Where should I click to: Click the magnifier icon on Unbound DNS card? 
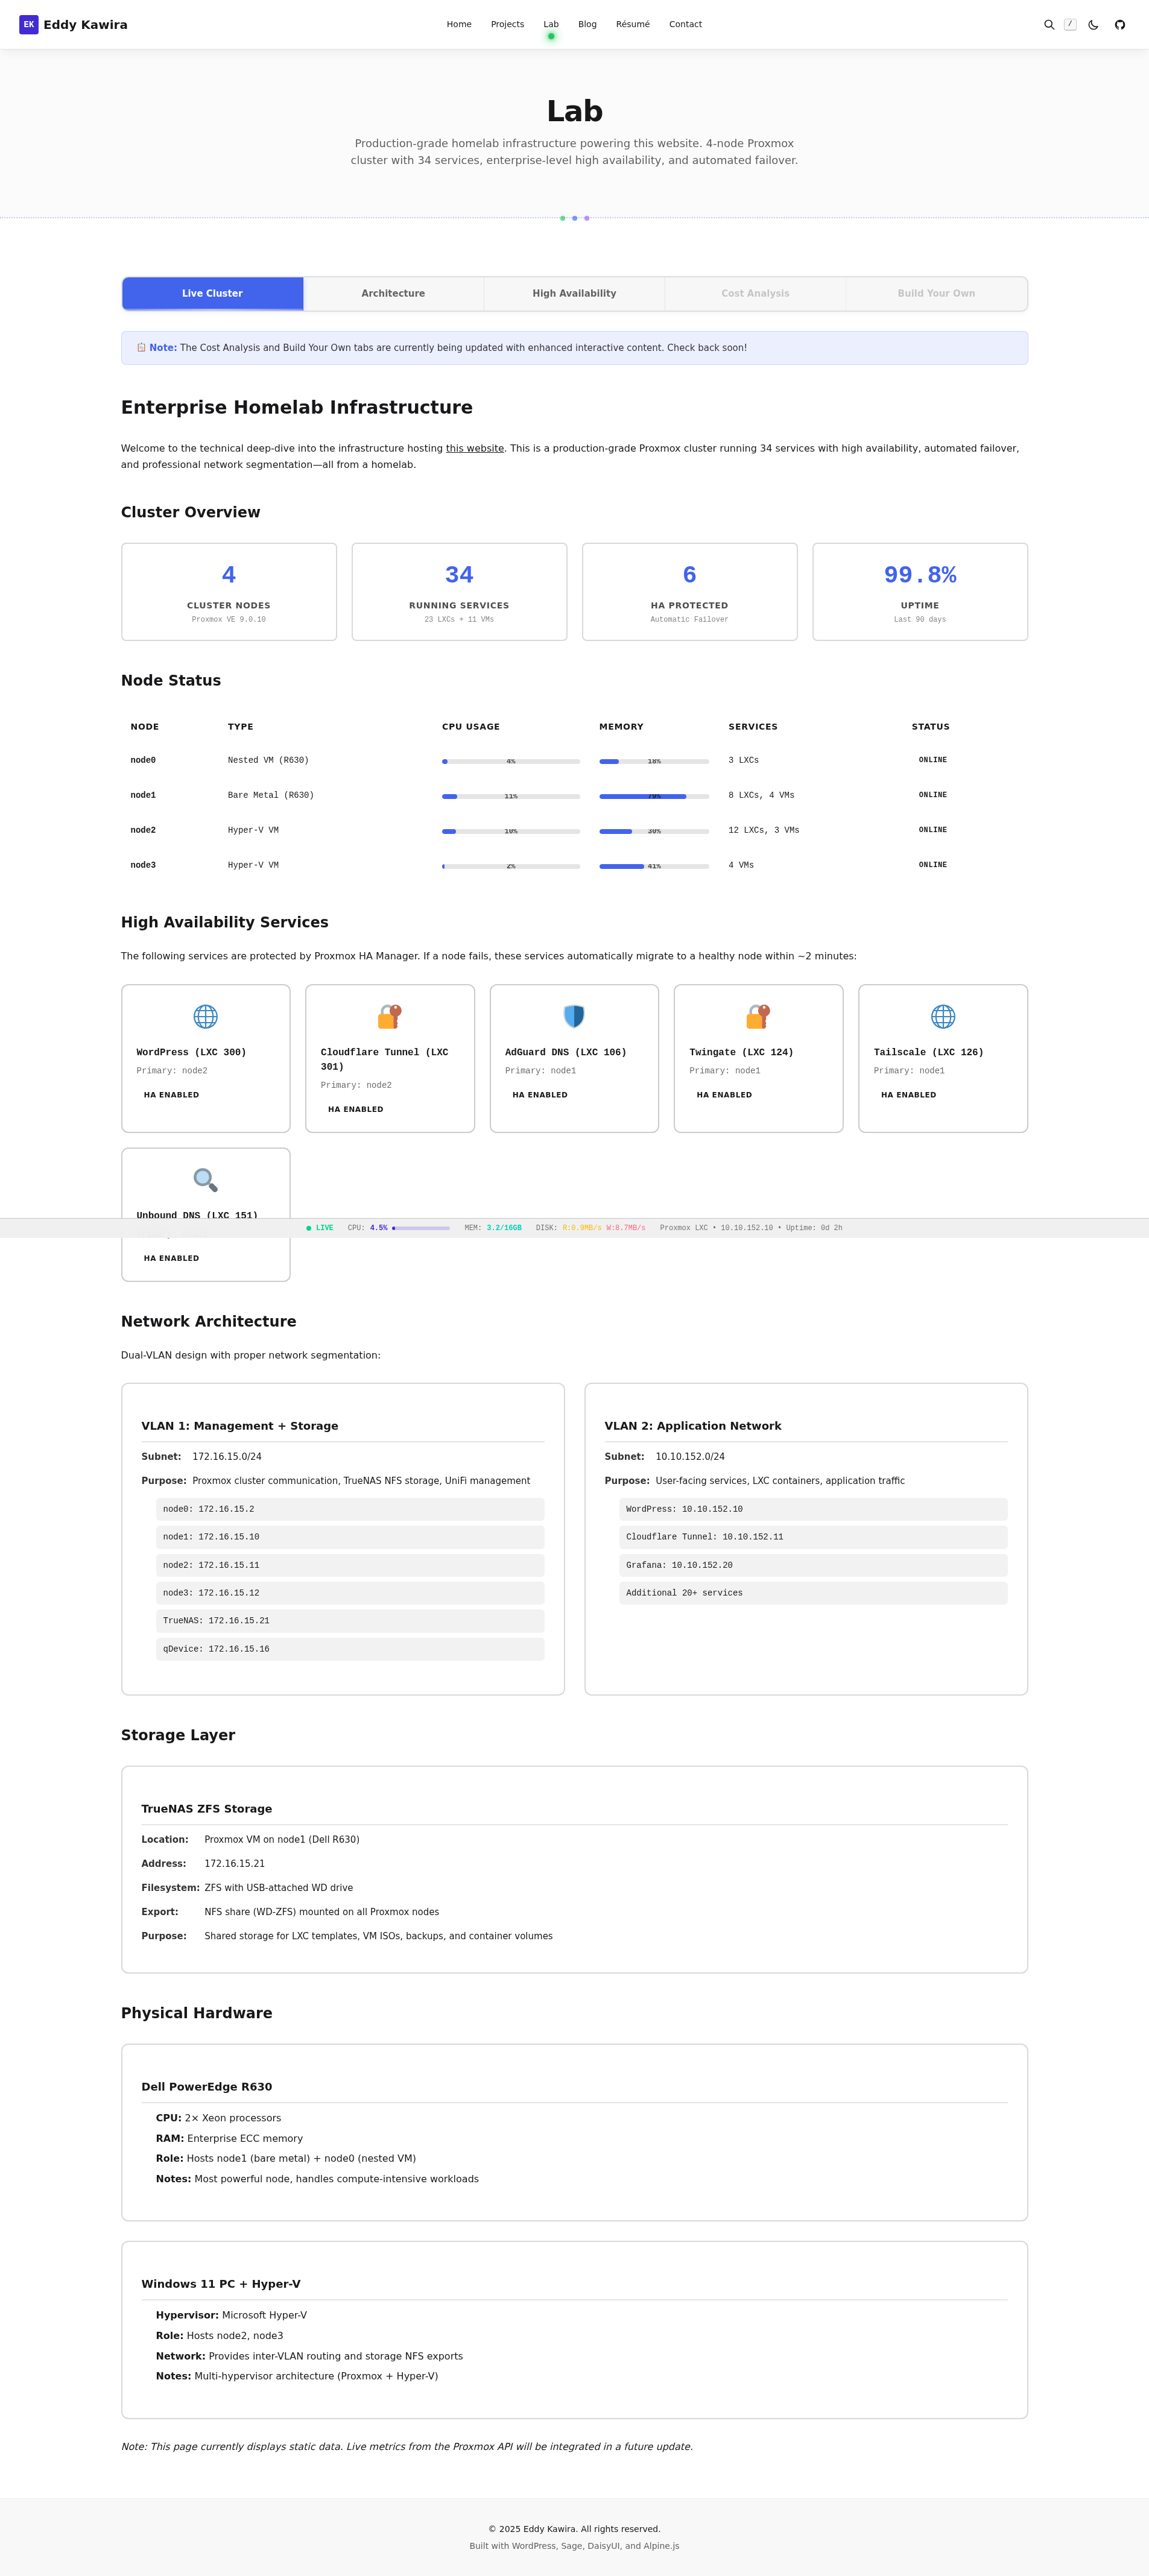[205, 1180]
